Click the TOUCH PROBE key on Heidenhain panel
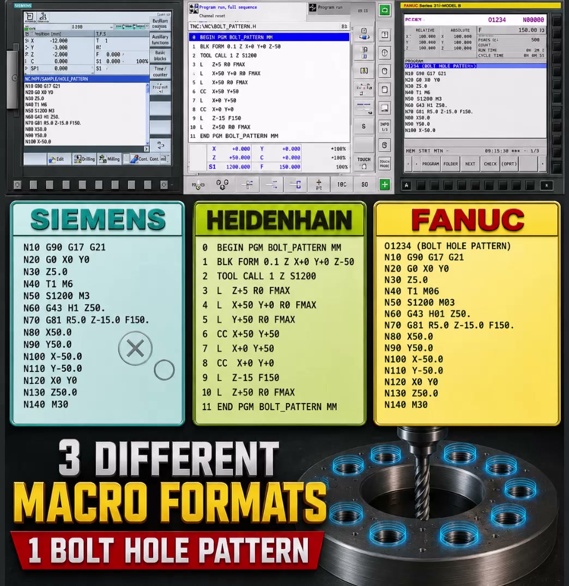The image size is (569, 586). 385,164
